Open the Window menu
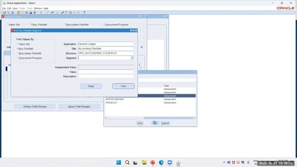 (x=38, y=8)
